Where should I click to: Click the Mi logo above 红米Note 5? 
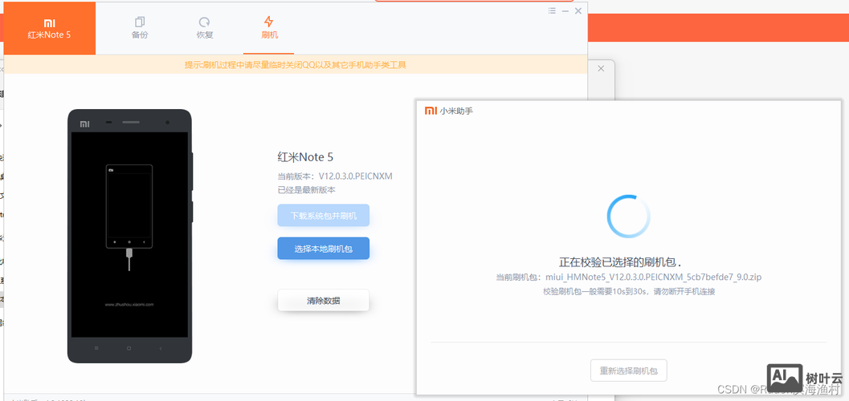(49, 23)
